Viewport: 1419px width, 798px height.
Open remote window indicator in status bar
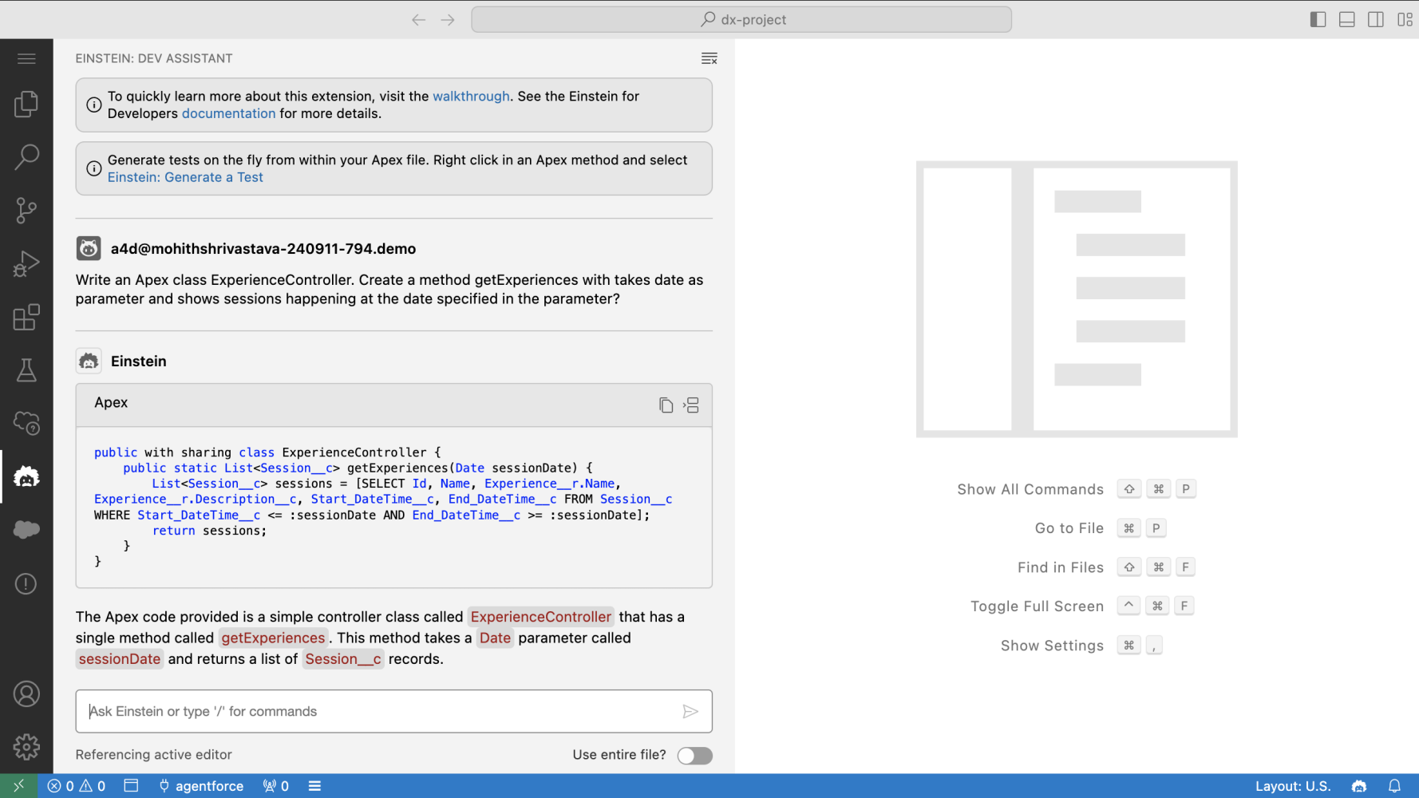[18, 786]
